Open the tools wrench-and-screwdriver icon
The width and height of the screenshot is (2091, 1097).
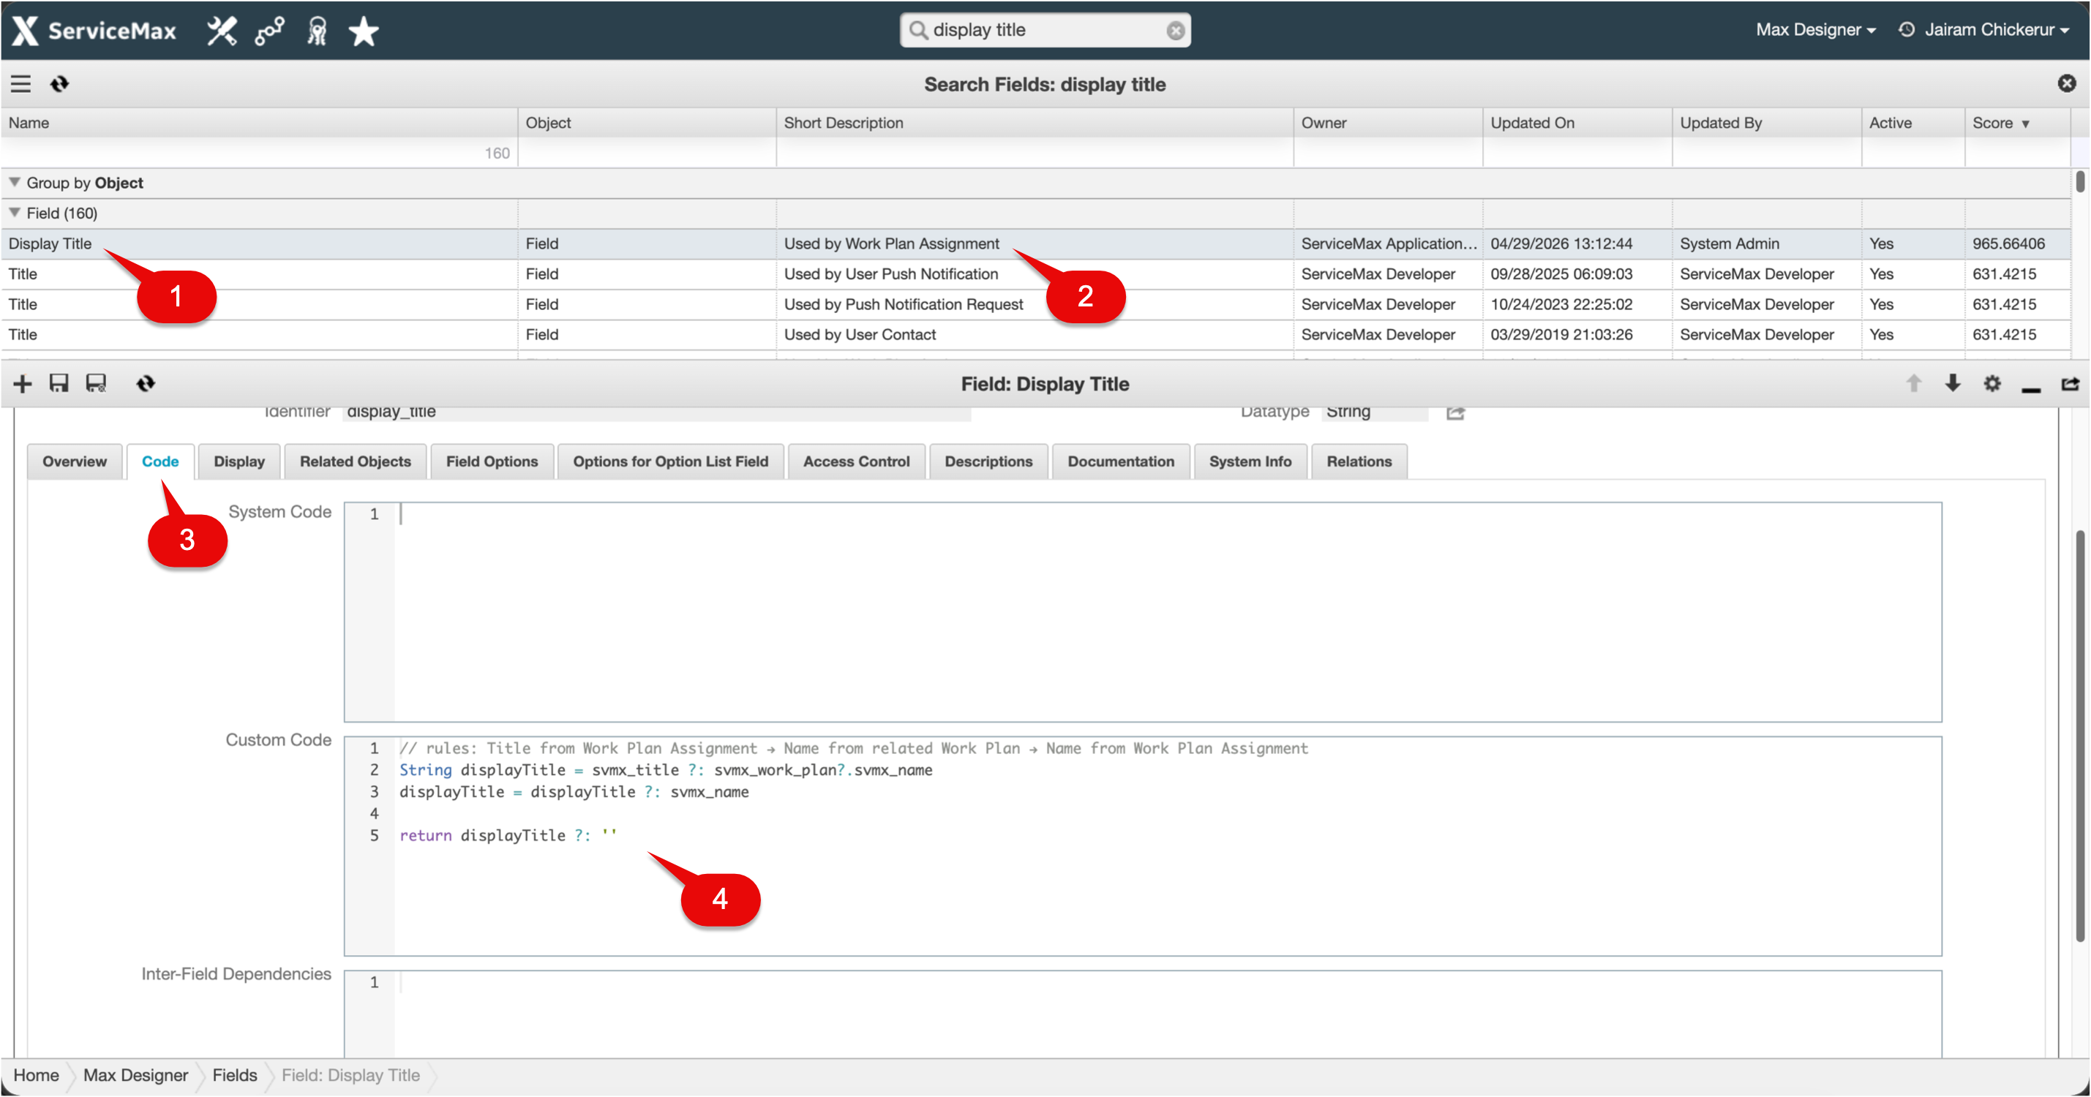(x=222, y=31)
